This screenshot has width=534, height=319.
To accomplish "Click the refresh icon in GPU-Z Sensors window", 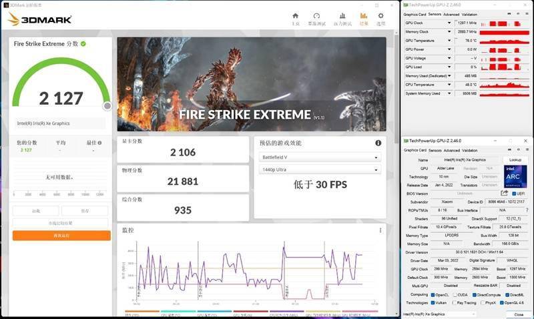I will [518, 13].
